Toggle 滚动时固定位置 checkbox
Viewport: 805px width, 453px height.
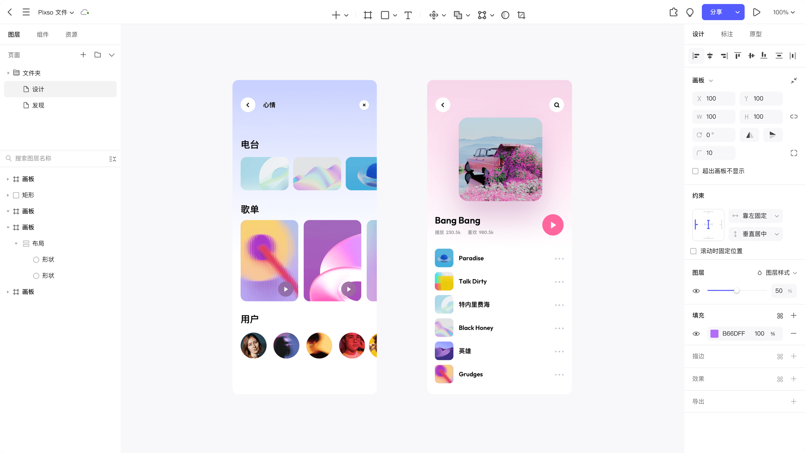693,250
